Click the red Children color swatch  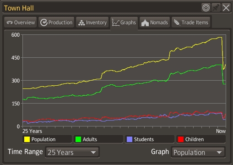click(181, 139)
